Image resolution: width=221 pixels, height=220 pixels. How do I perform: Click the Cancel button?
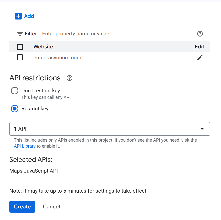51,207
